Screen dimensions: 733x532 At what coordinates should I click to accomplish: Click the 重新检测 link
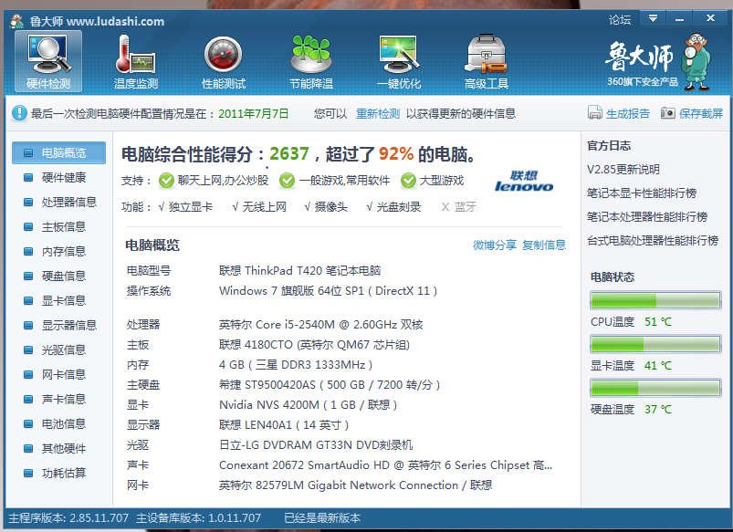[378, 113]
